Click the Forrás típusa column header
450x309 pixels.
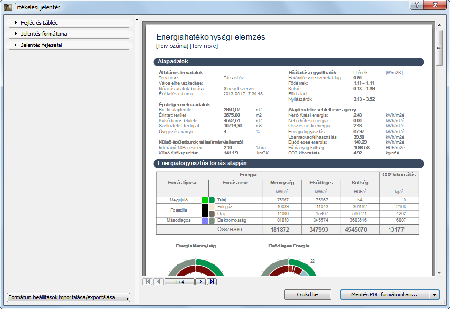(182, 183)
